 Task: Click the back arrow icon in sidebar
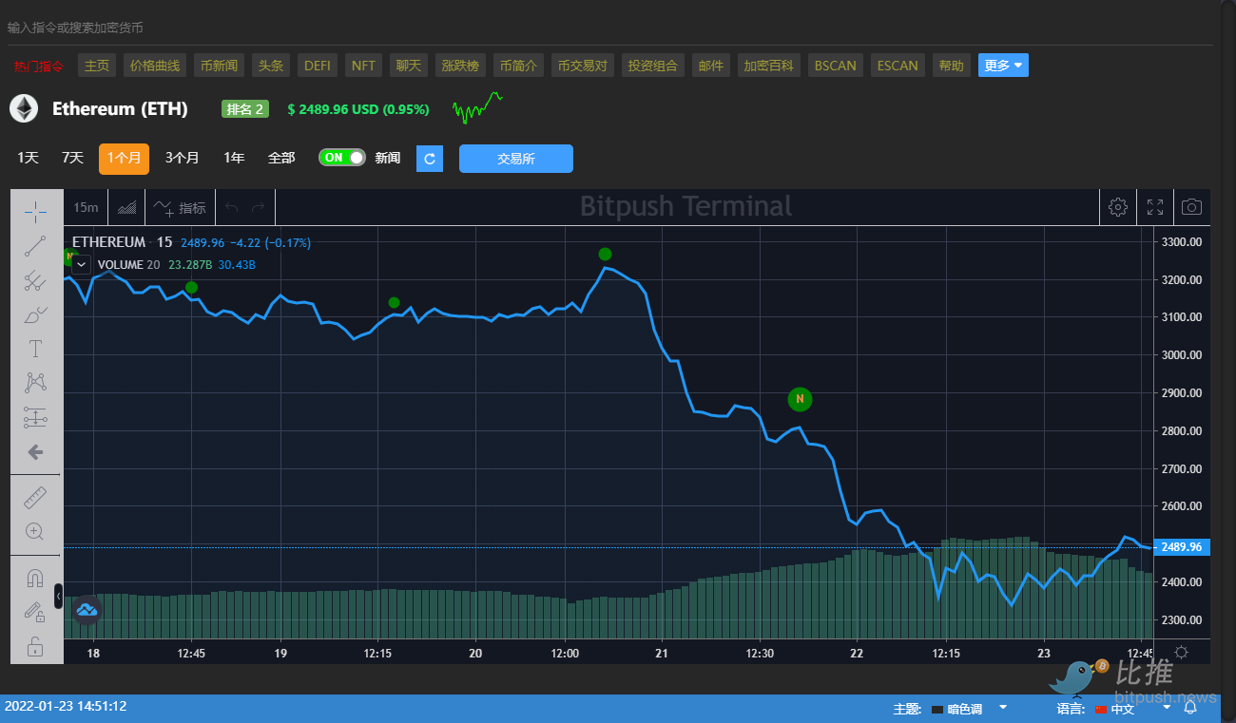tap(35, 452)
